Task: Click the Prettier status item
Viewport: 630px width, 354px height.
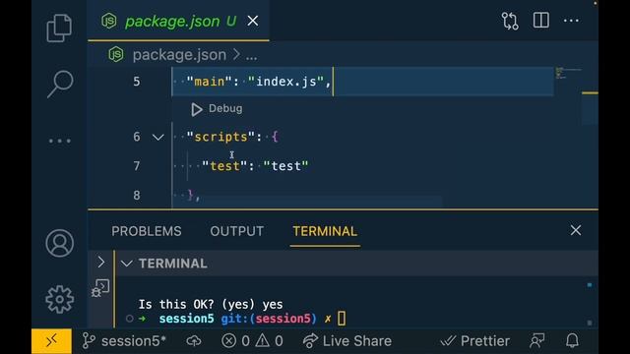Action: coord(474,341)
